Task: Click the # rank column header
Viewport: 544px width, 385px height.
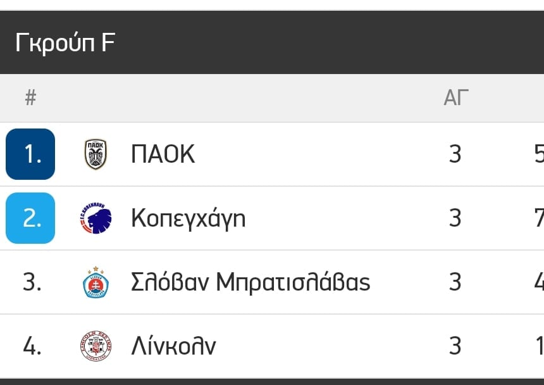Action: [30, 98]
